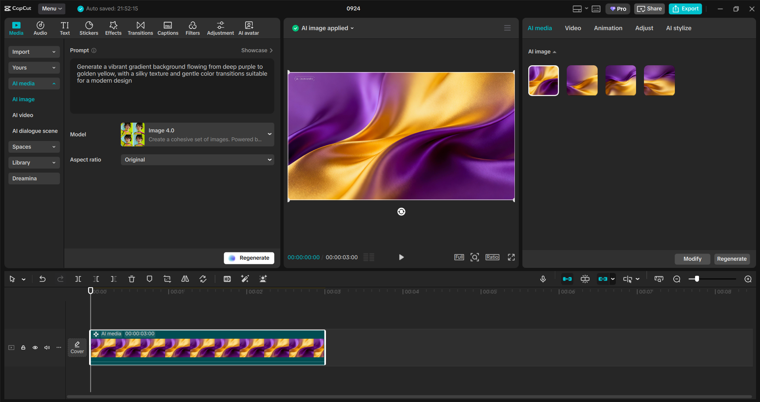Lock the timeline track
Image resolution: width=760 pixels, height=402 pixels.
click(23, 347)
